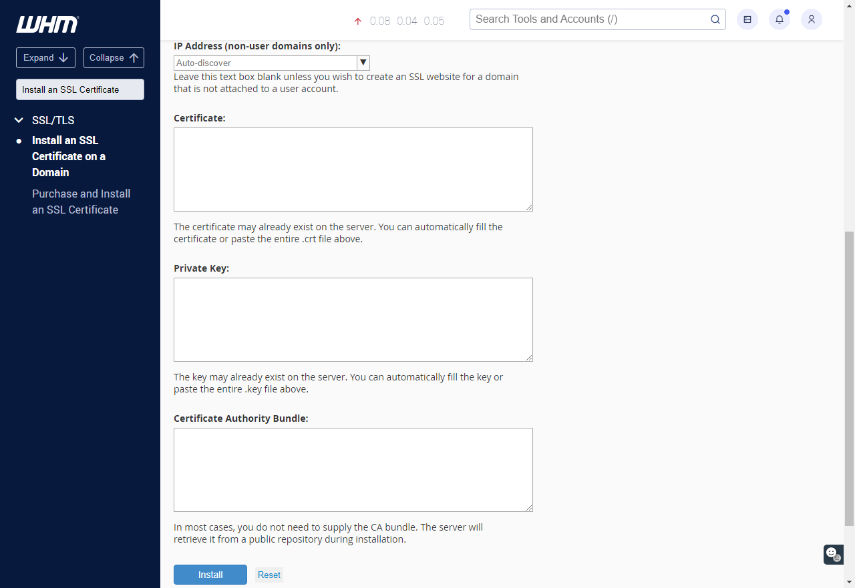Open the user account menu icon
The height and width of the screenshot is (588, 855).
[x=811, y=19]
